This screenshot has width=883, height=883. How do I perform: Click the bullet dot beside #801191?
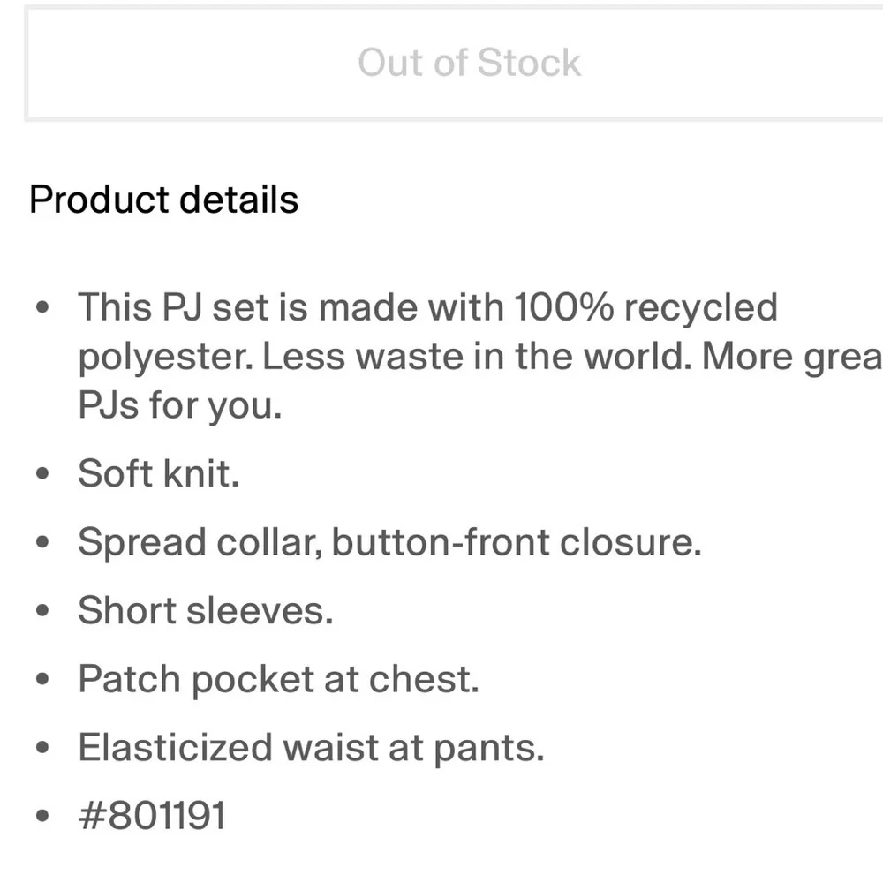(x=42, y=816)
